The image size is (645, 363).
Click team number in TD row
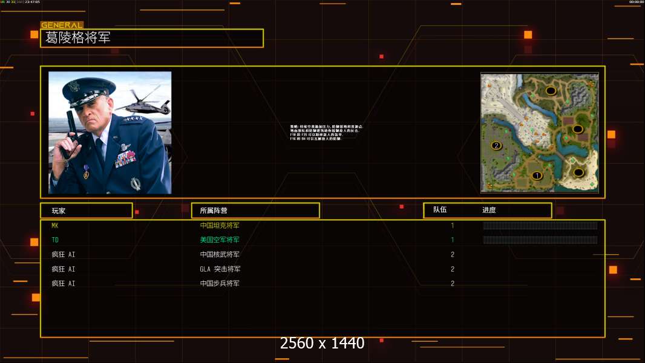pos(452,240)
